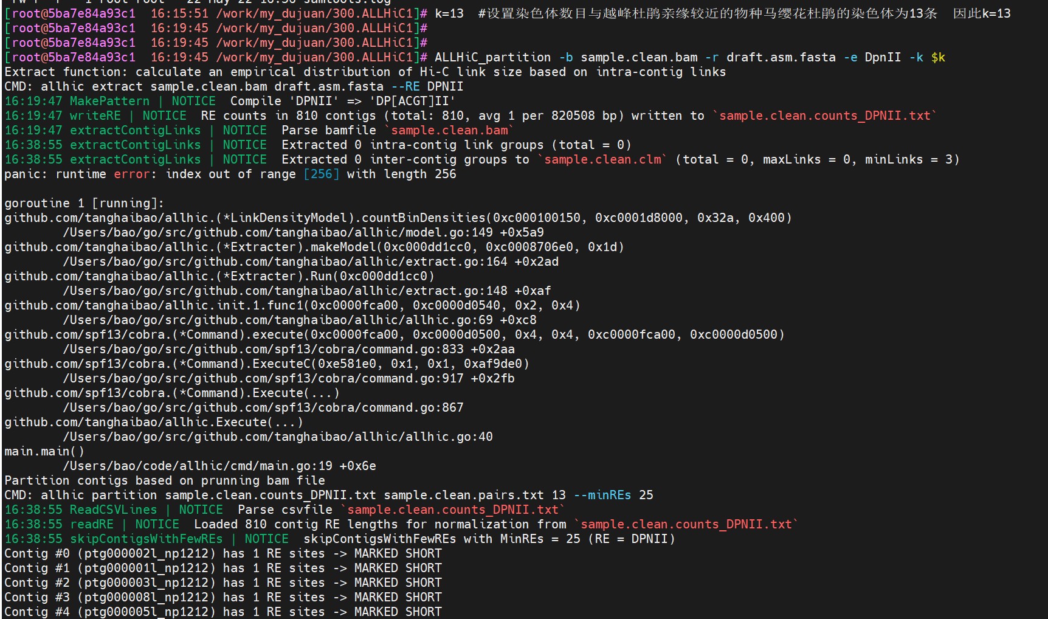Image resolution: width=1048 pixels, height=619 pixels.
Task: Click the blue [256] index value
Action: pyautogui.click(x=321, y=174)
